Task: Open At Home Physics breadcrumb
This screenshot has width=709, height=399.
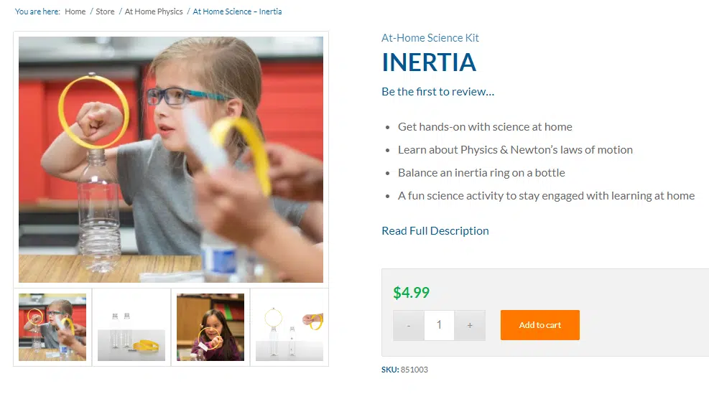Action: click(x=154, y=11)
